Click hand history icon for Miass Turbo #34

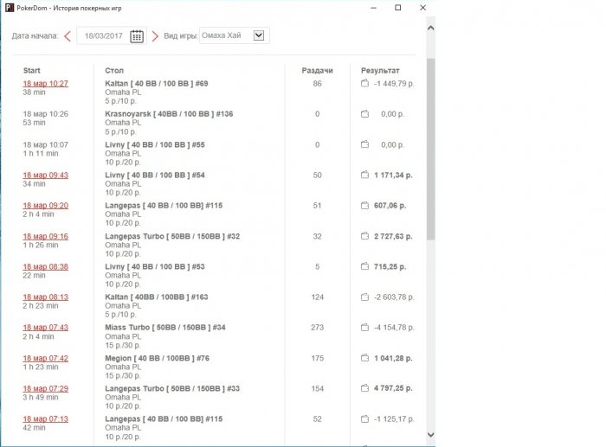365,328
